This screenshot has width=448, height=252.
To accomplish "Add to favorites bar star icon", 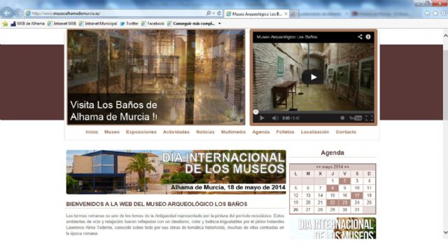I will pos(5,24).
